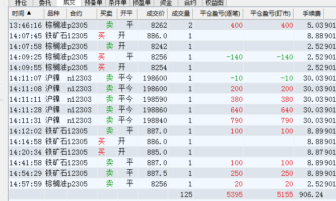The image size is (336, 201).
Task: Click the time cell 14:54:29
Action: click(x=26, y=173)
